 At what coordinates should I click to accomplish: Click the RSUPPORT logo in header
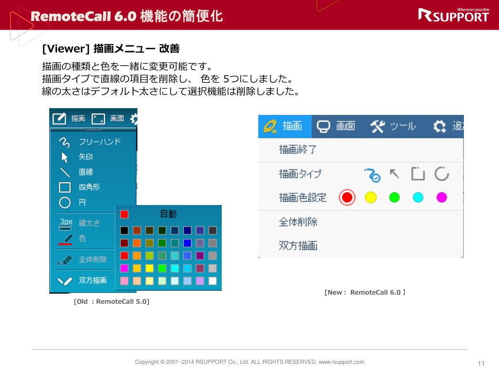454,15
